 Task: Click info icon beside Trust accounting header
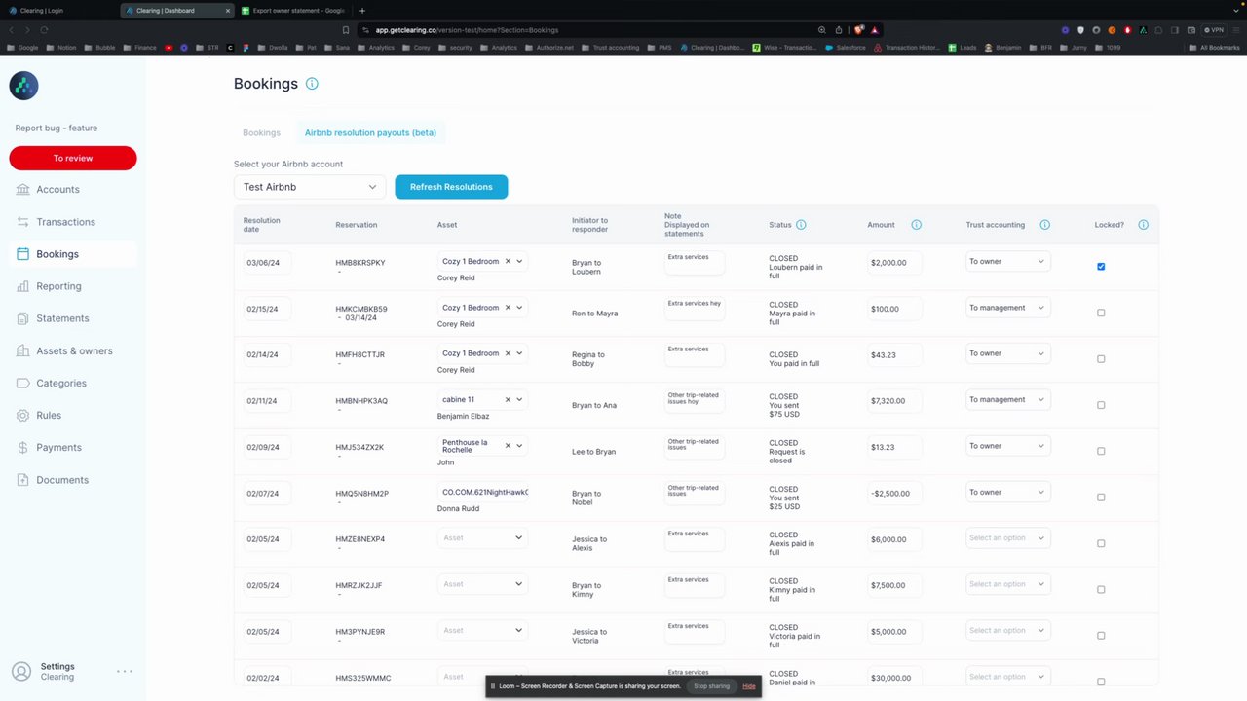[x=1044, y=225]
